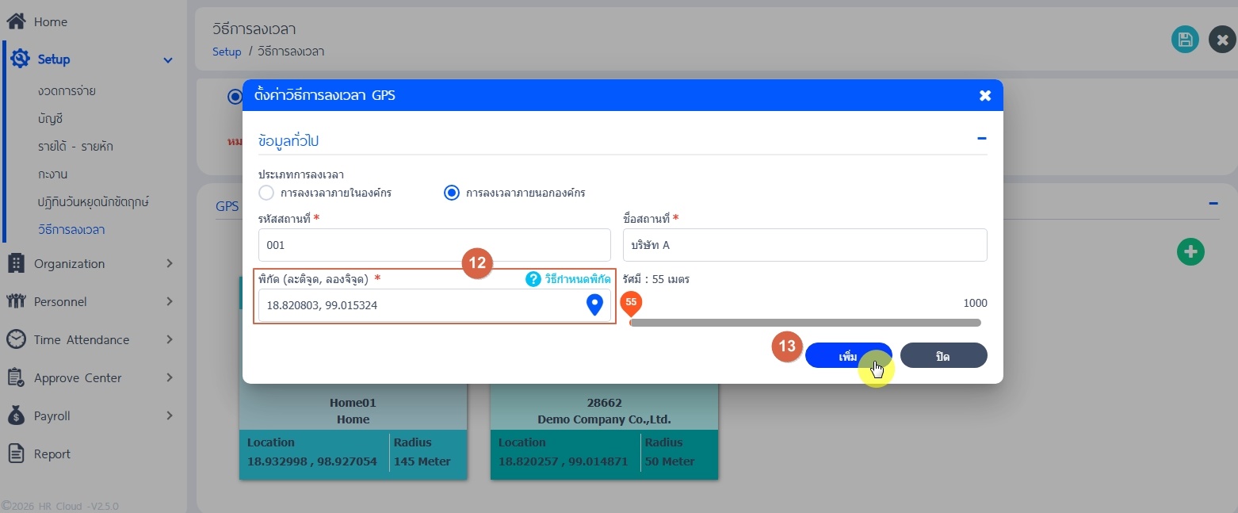Collapse the ข้อมูลทั่วไป section
The width and height of the screenshot is (1238, 513).
click(981, 139)
